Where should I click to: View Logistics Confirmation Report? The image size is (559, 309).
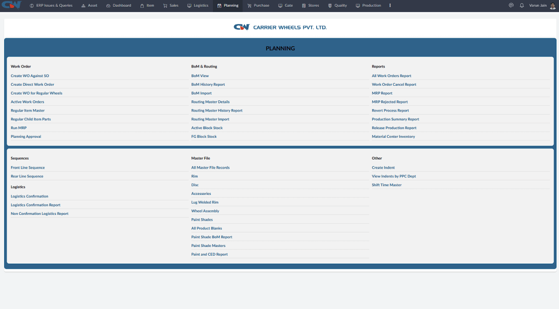click(35, 205)
